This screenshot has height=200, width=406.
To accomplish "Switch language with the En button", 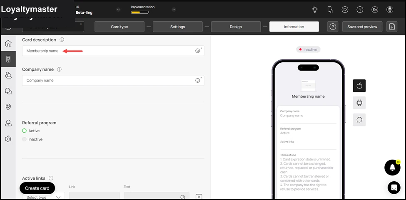I will point(375,10).
